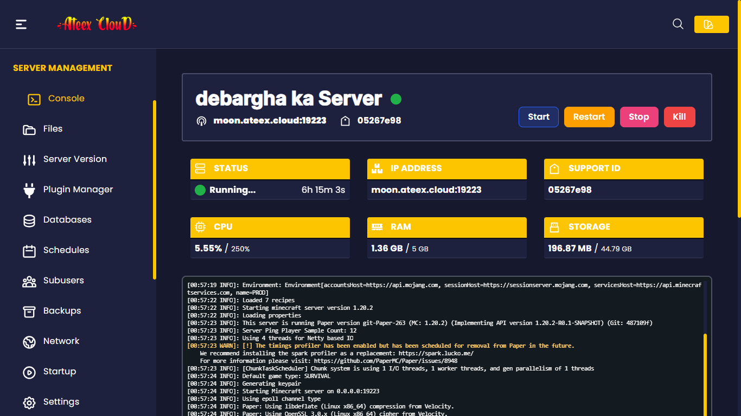Click the Settings gear icon
The height and width of the screenshot is (416, 741).
click(29, 402)
